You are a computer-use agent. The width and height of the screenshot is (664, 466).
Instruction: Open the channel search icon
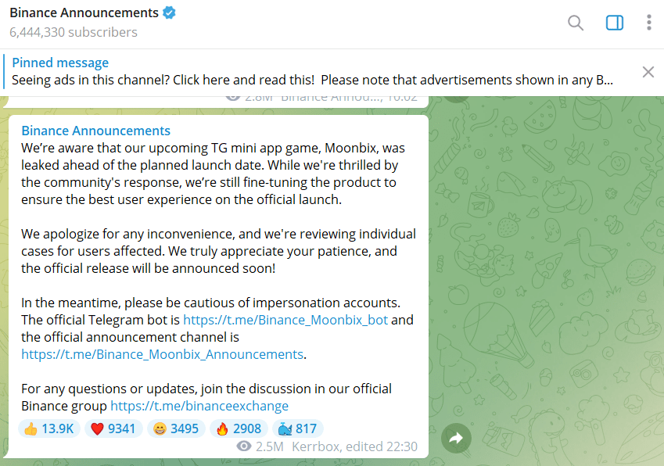576,23
